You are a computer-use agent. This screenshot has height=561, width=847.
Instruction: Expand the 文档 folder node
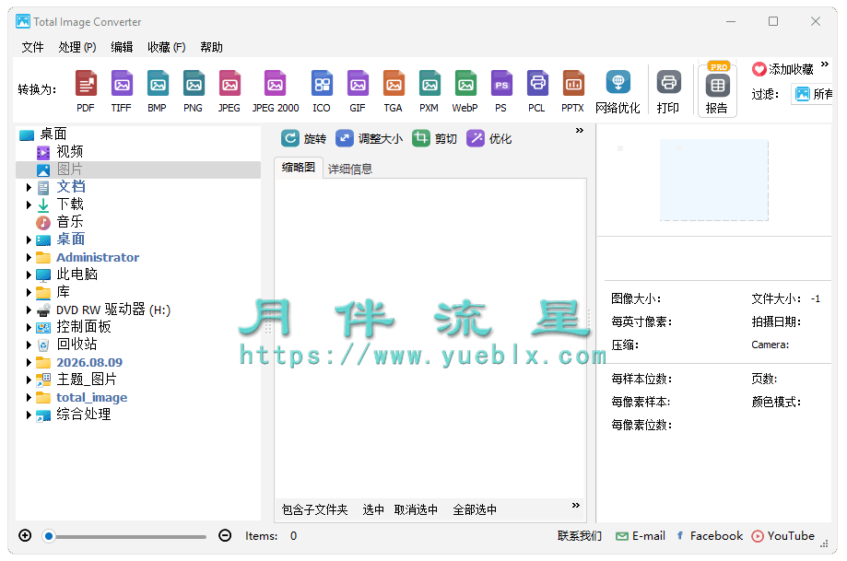29,187
